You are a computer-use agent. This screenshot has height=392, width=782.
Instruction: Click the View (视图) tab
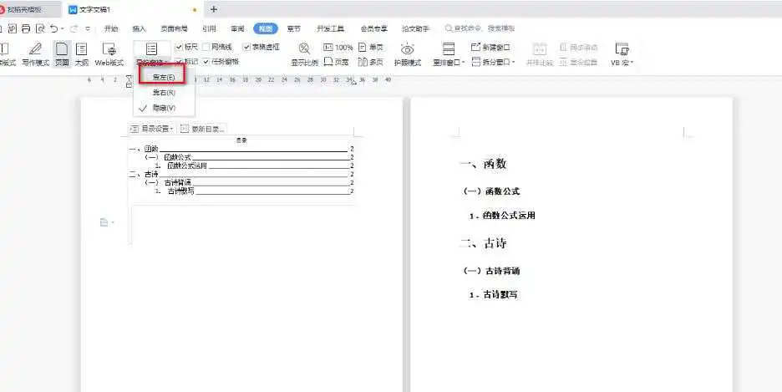pos(266,29)
